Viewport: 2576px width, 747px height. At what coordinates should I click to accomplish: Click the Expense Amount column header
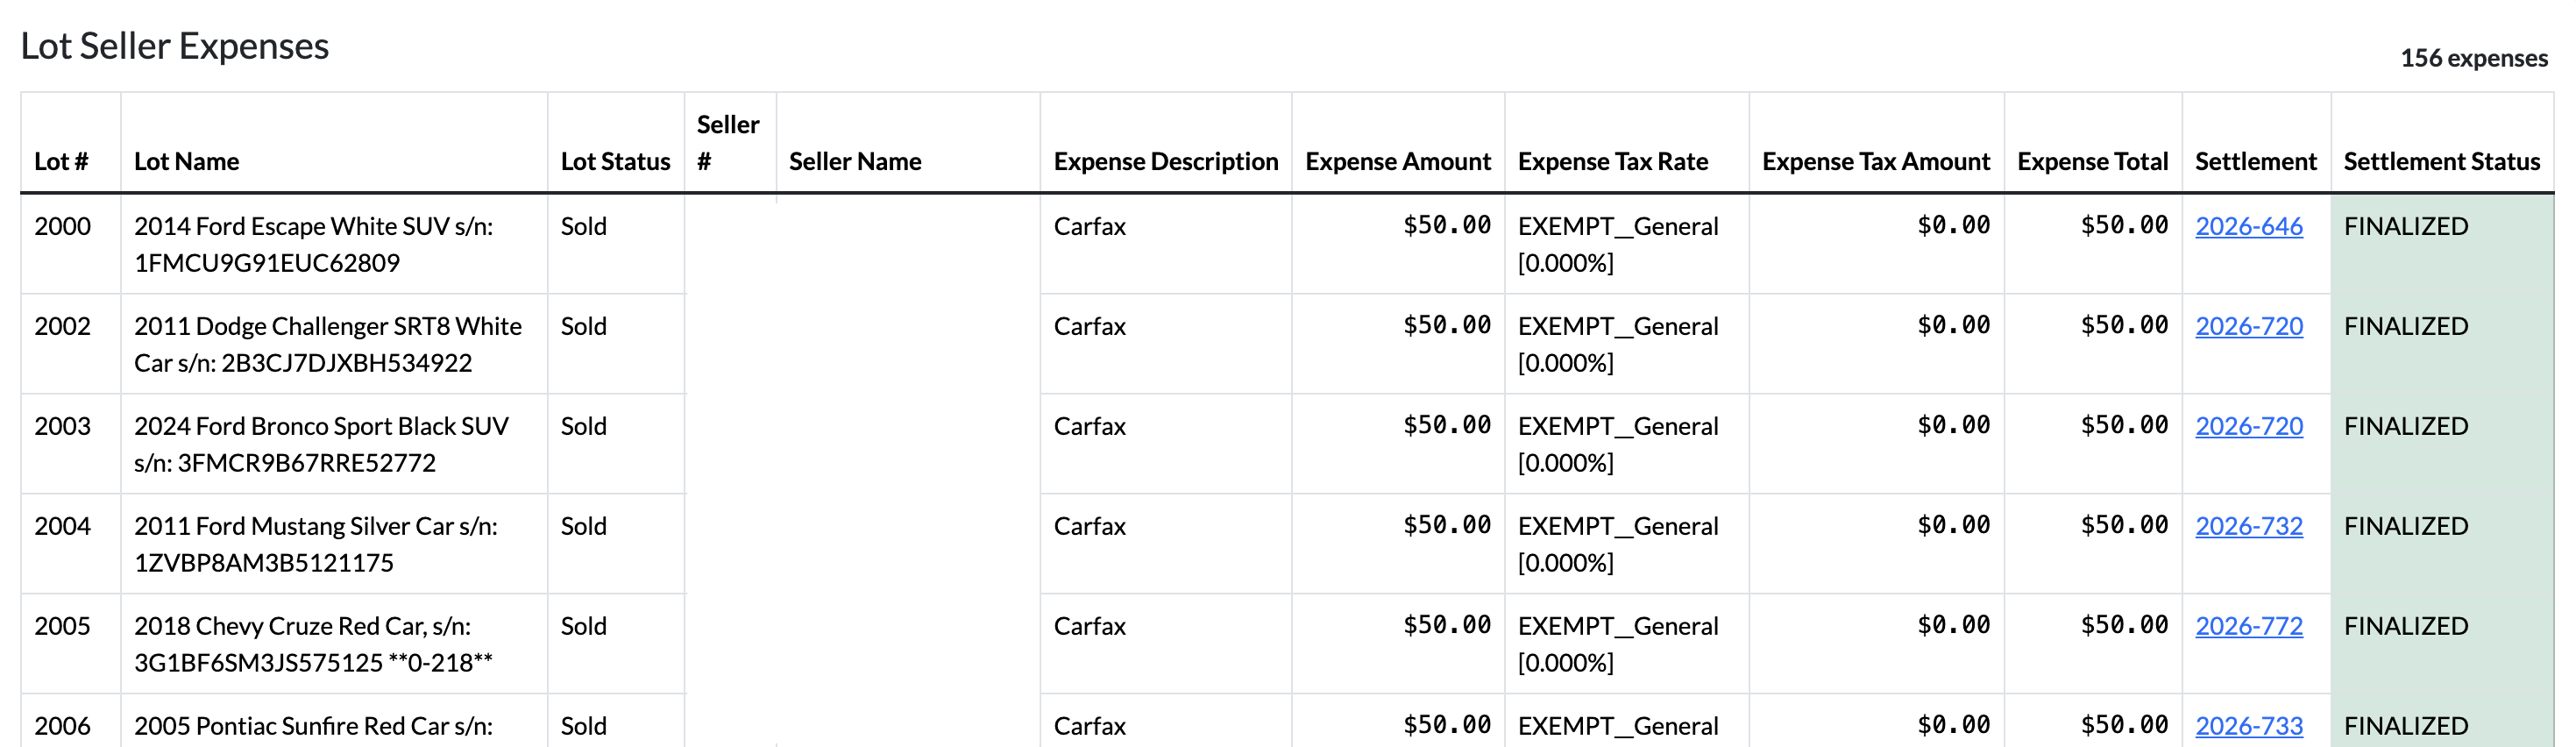pyautogui.click(x=1397, y=161)
